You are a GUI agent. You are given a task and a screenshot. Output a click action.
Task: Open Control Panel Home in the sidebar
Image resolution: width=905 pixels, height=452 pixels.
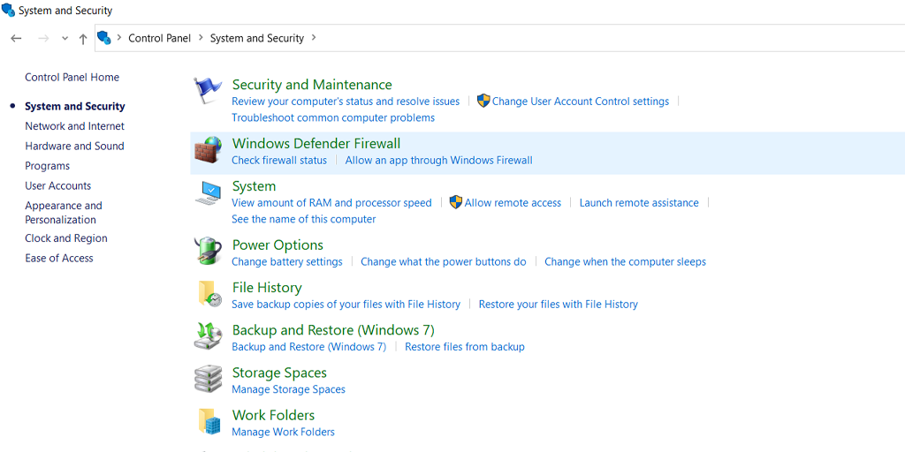(72, 78)
